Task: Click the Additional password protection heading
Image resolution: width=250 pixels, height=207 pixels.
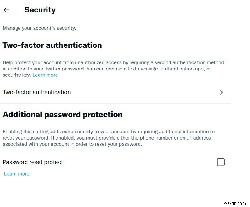Action: (62, 115)
